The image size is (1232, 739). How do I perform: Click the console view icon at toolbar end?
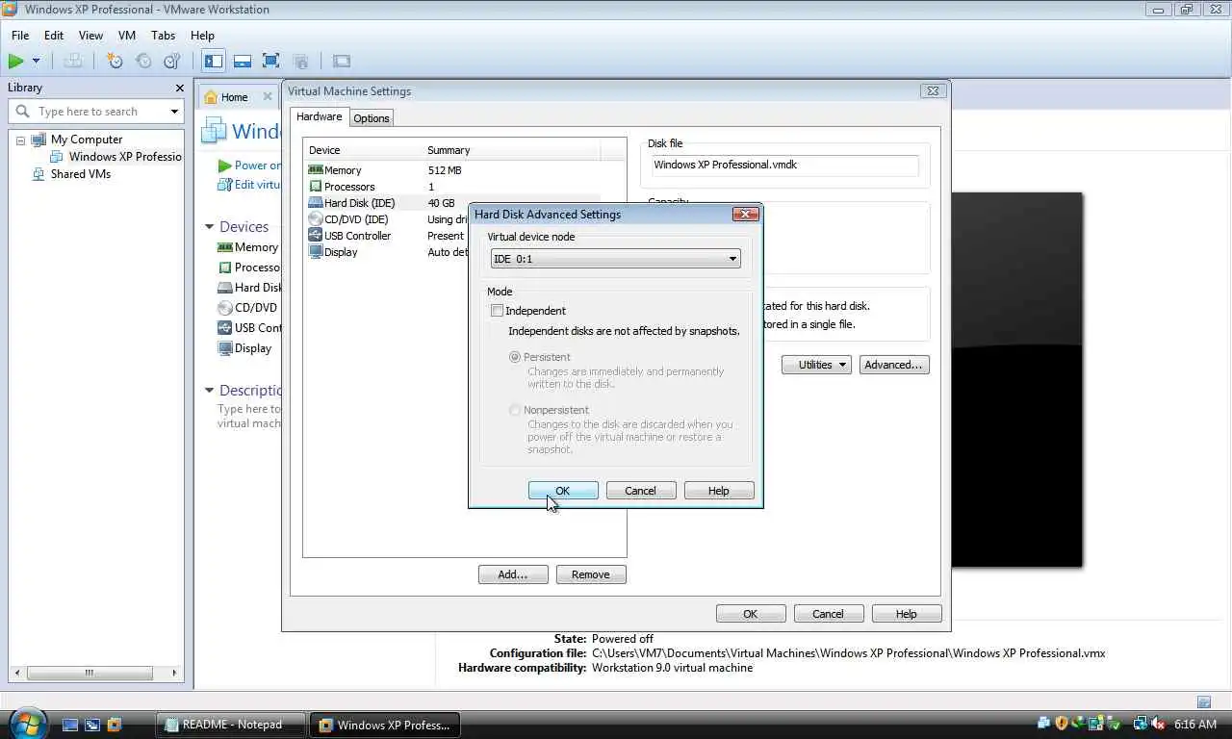342,61
